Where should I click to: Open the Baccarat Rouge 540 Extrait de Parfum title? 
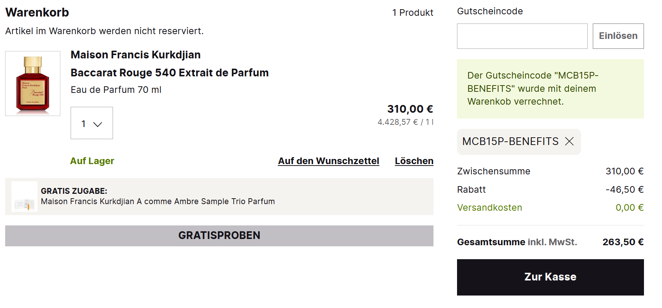click(169, 73)
